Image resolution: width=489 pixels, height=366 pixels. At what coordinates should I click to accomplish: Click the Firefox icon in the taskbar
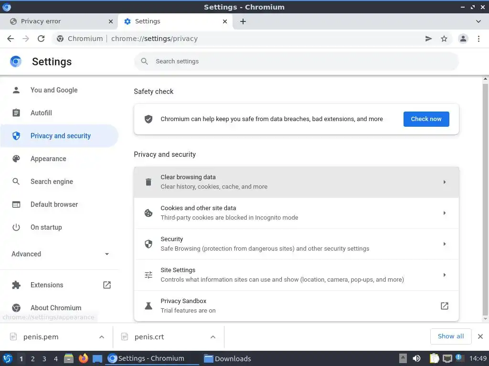[x=83, y=358]
